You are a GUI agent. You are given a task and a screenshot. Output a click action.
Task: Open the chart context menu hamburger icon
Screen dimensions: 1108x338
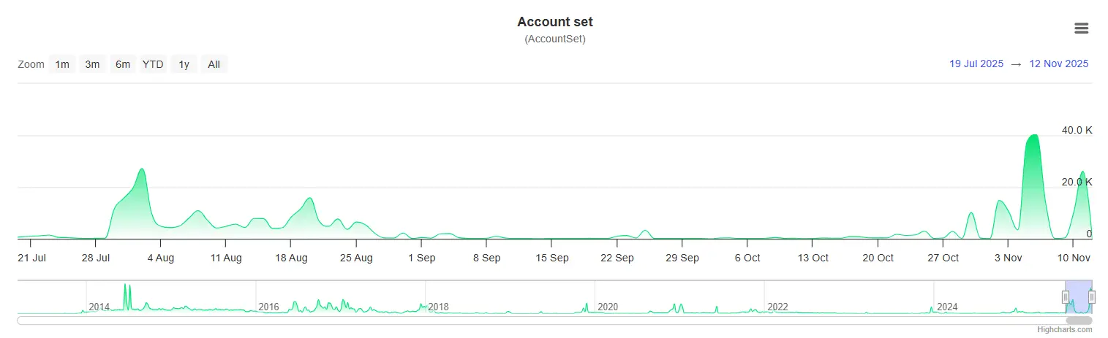1081,28
